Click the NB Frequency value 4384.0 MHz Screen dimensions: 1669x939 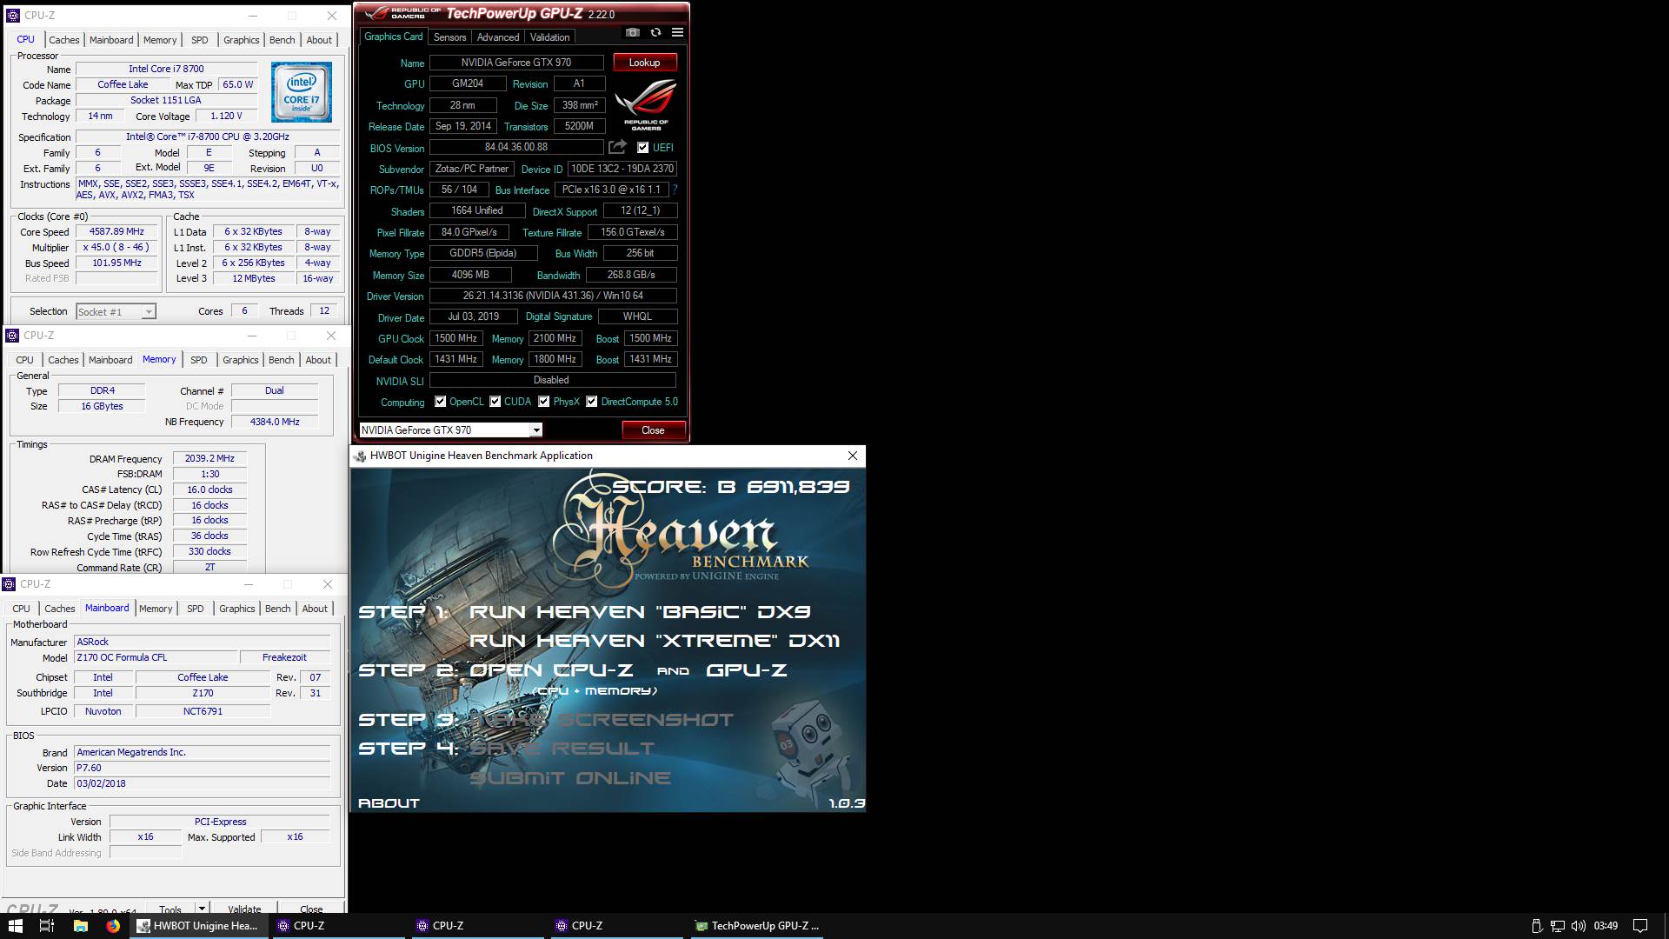pos(275,423)
